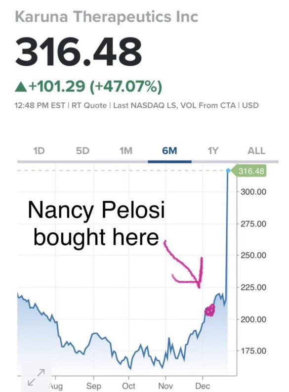Click the 300.00 price axis label
The width and height of the screenshot is (289, 392).
[x=253, y=192]
